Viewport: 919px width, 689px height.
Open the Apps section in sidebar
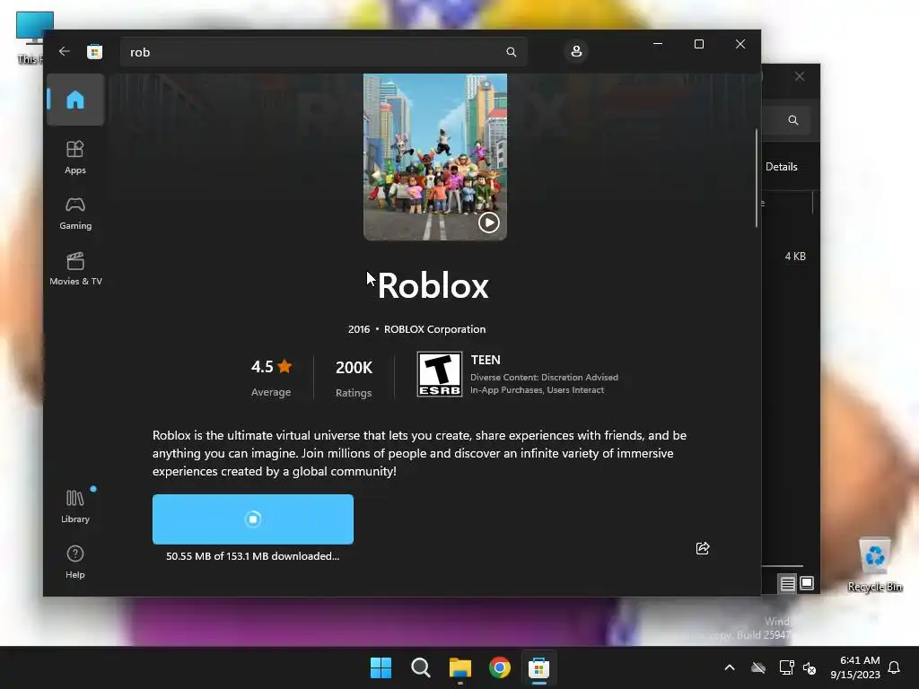tap(75, 157)
